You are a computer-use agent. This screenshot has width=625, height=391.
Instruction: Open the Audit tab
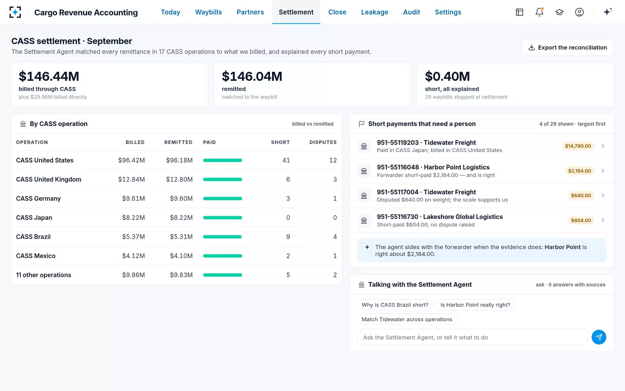[x=411, y=12]
